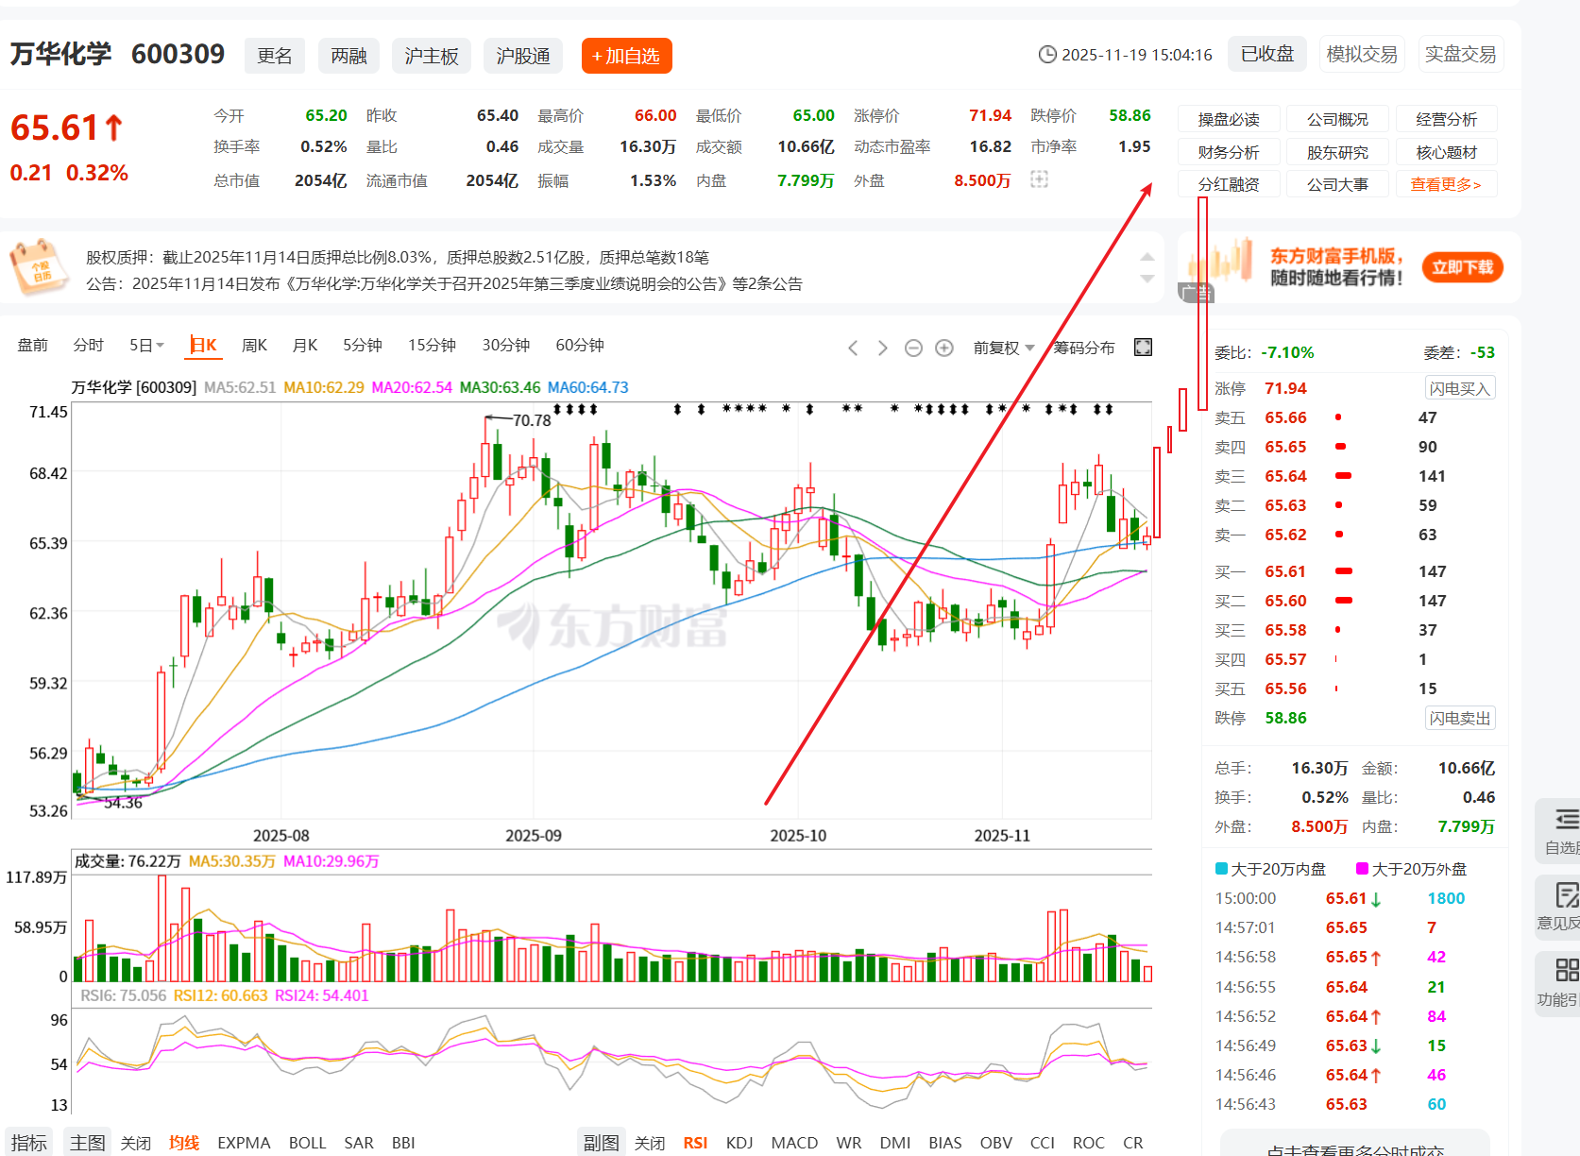Click the 更名 tag
The width and height of the screenshot is (1580, 1156).
point(275,56)
